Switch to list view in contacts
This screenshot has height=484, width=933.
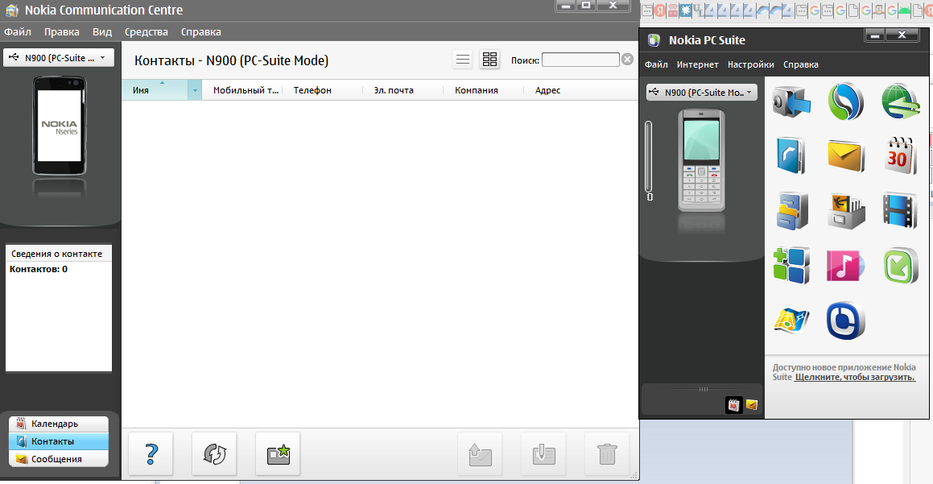(x=462, y=60)
